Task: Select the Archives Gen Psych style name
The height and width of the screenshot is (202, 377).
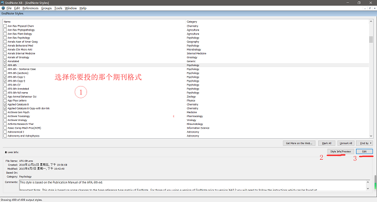Action: click(x=18, y=112)
